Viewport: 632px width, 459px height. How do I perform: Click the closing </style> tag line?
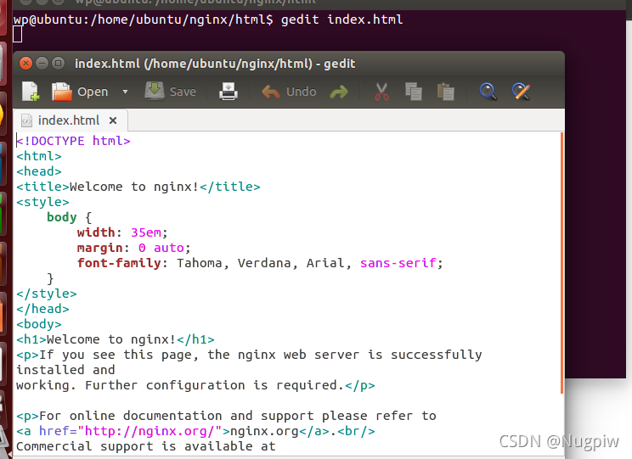click(47, 294)
